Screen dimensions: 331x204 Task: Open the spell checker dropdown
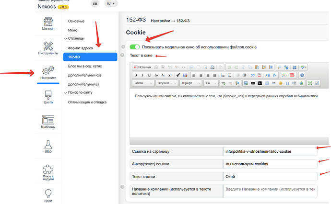click(x=303, y=67)
